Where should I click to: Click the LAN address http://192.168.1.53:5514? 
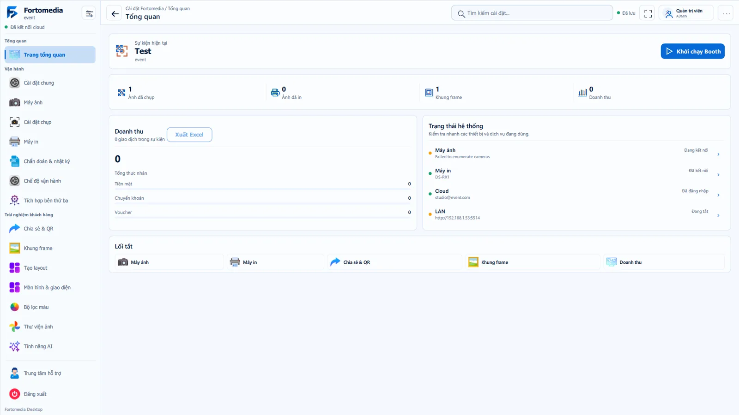pyautogui.click(x=457, y=218)
